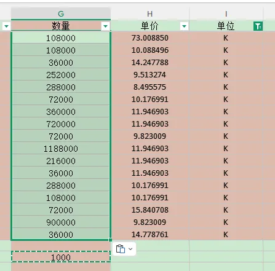
Task: Select quantity 72000 in the 15.840708 row
Action: (x=61, y=210)
